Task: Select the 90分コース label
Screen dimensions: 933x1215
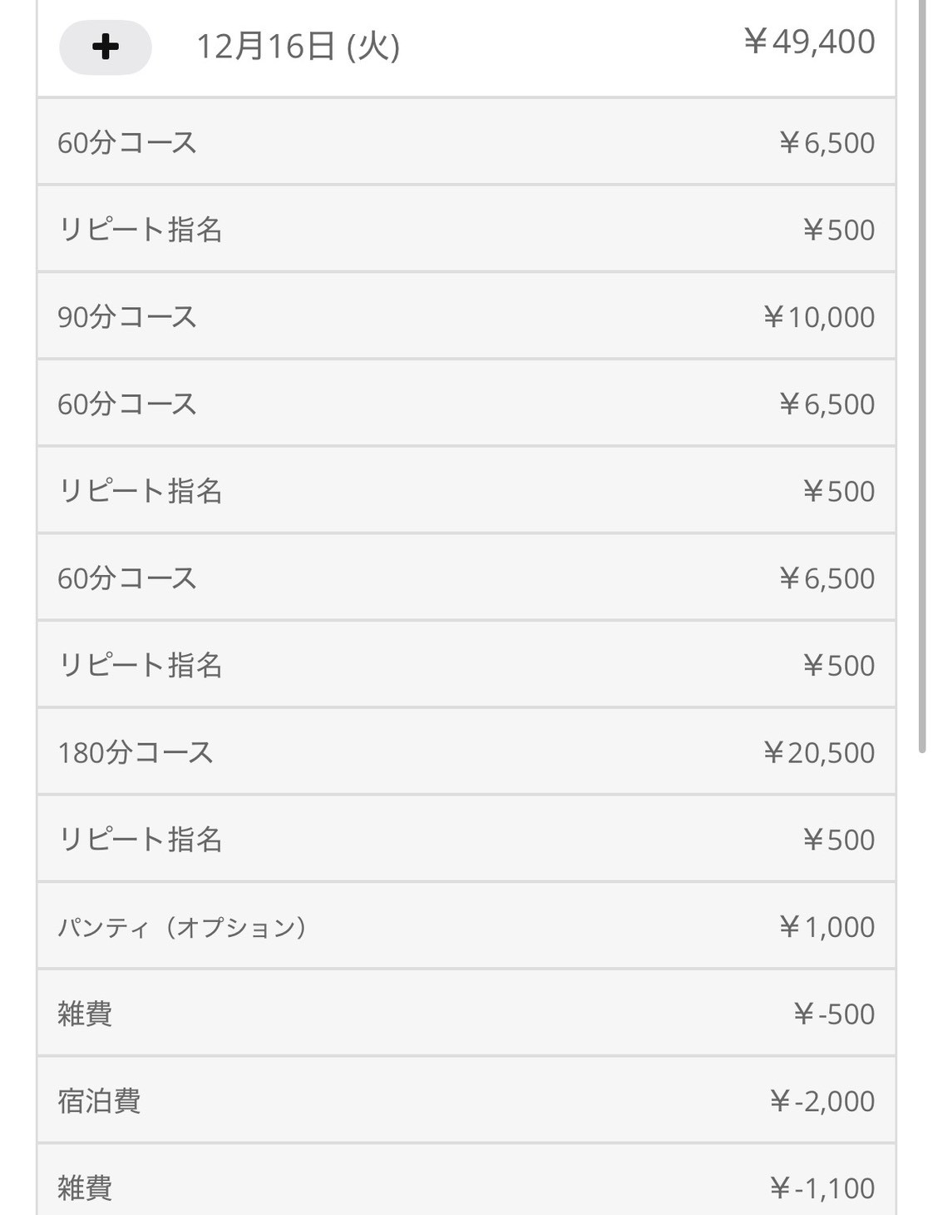Action: (127, 317)
